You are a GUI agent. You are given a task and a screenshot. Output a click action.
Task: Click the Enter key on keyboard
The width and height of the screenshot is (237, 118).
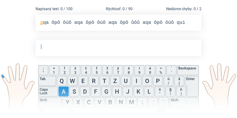click(193, 86)
